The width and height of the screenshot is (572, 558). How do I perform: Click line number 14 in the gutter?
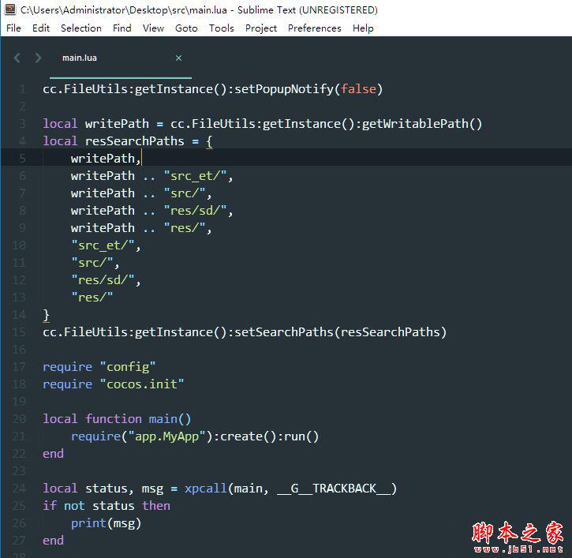click(19, 315)
